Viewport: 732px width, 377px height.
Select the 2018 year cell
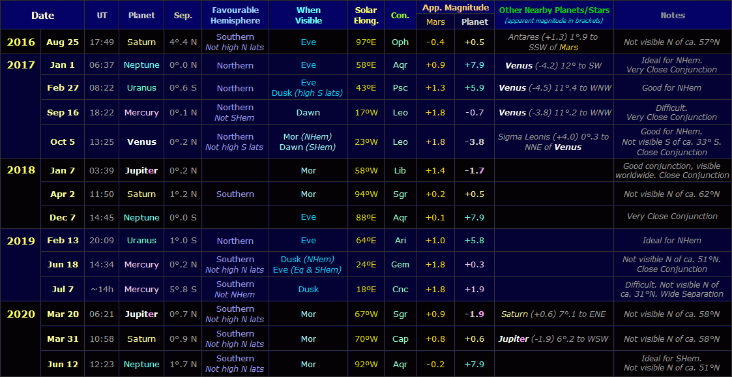coord(21,170)
